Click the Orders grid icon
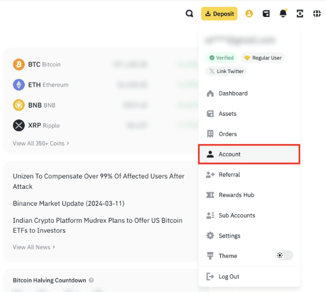This screenshot has width=326, height=292. pyautogui.click(x=210, y=134)
